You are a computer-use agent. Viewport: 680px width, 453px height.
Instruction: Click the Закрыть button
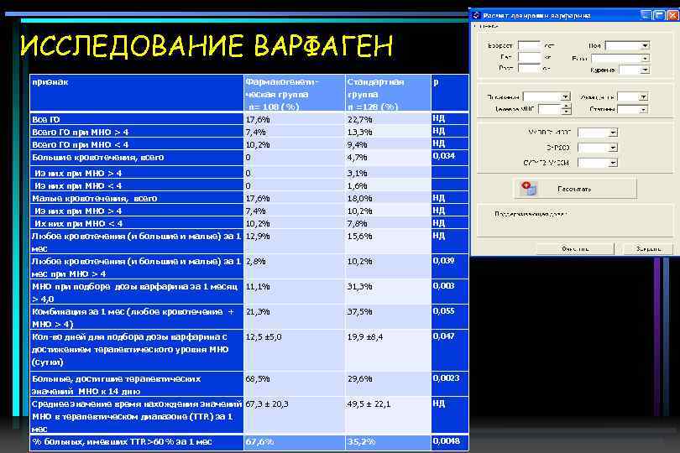point(648,249)
